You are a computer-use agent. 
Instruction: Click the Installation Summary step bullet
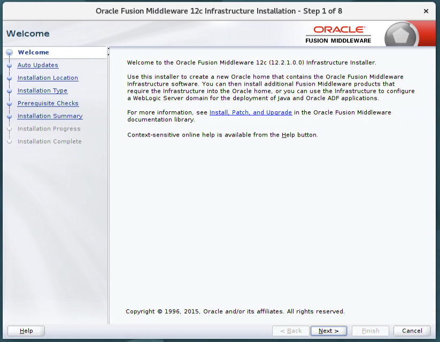9,116
